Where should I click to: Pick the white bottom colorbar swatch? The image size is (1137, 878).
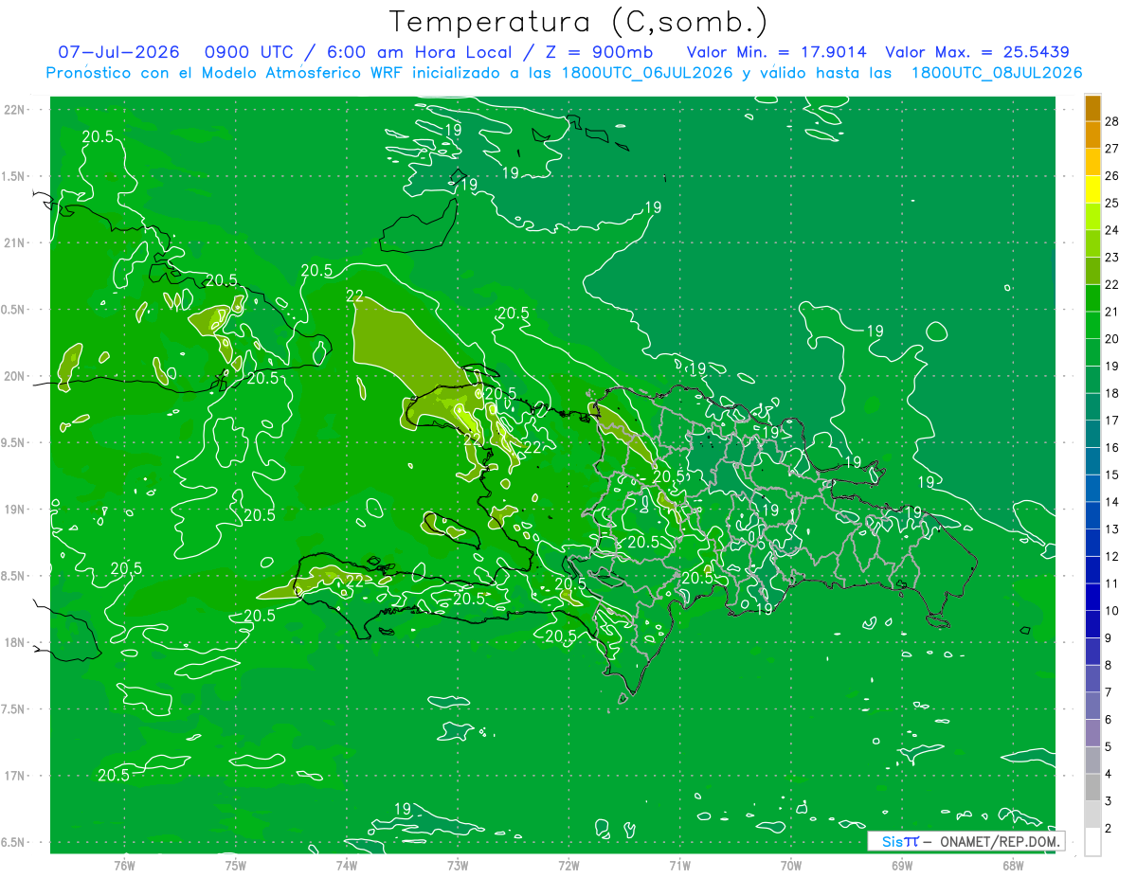coord(1093,842)
